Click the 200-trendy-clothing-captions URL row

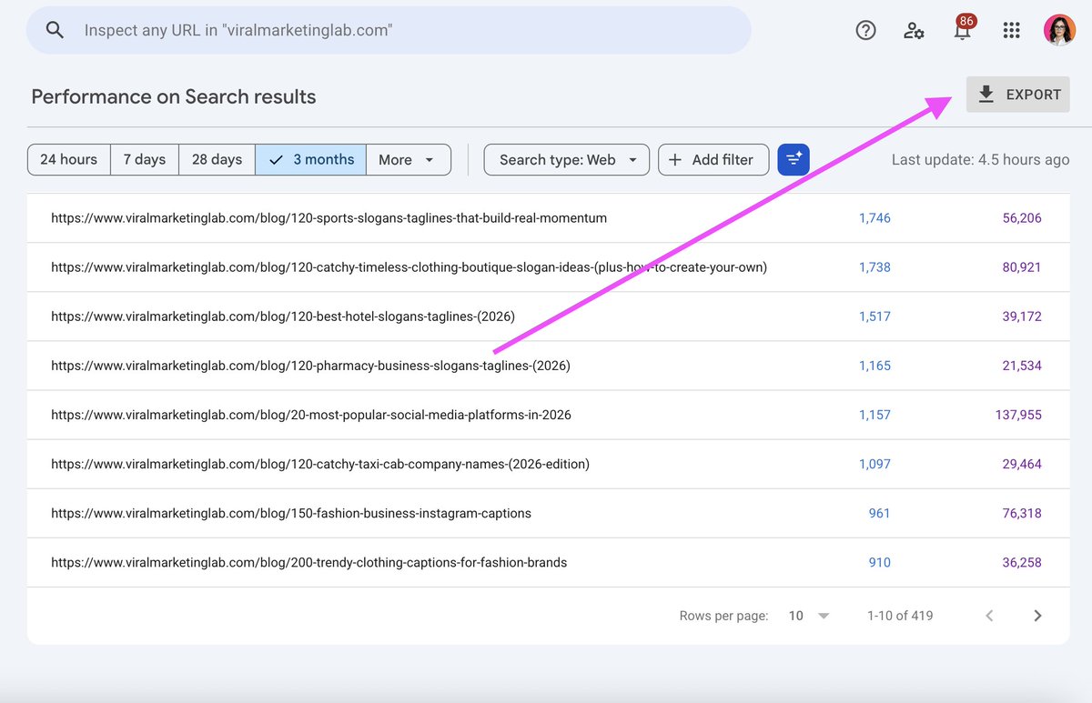pyautogui.click(x=549, y=562)
